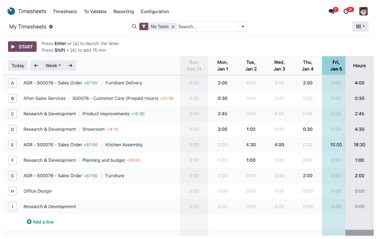Click the magnifier search icon

[x=134, y=27]
